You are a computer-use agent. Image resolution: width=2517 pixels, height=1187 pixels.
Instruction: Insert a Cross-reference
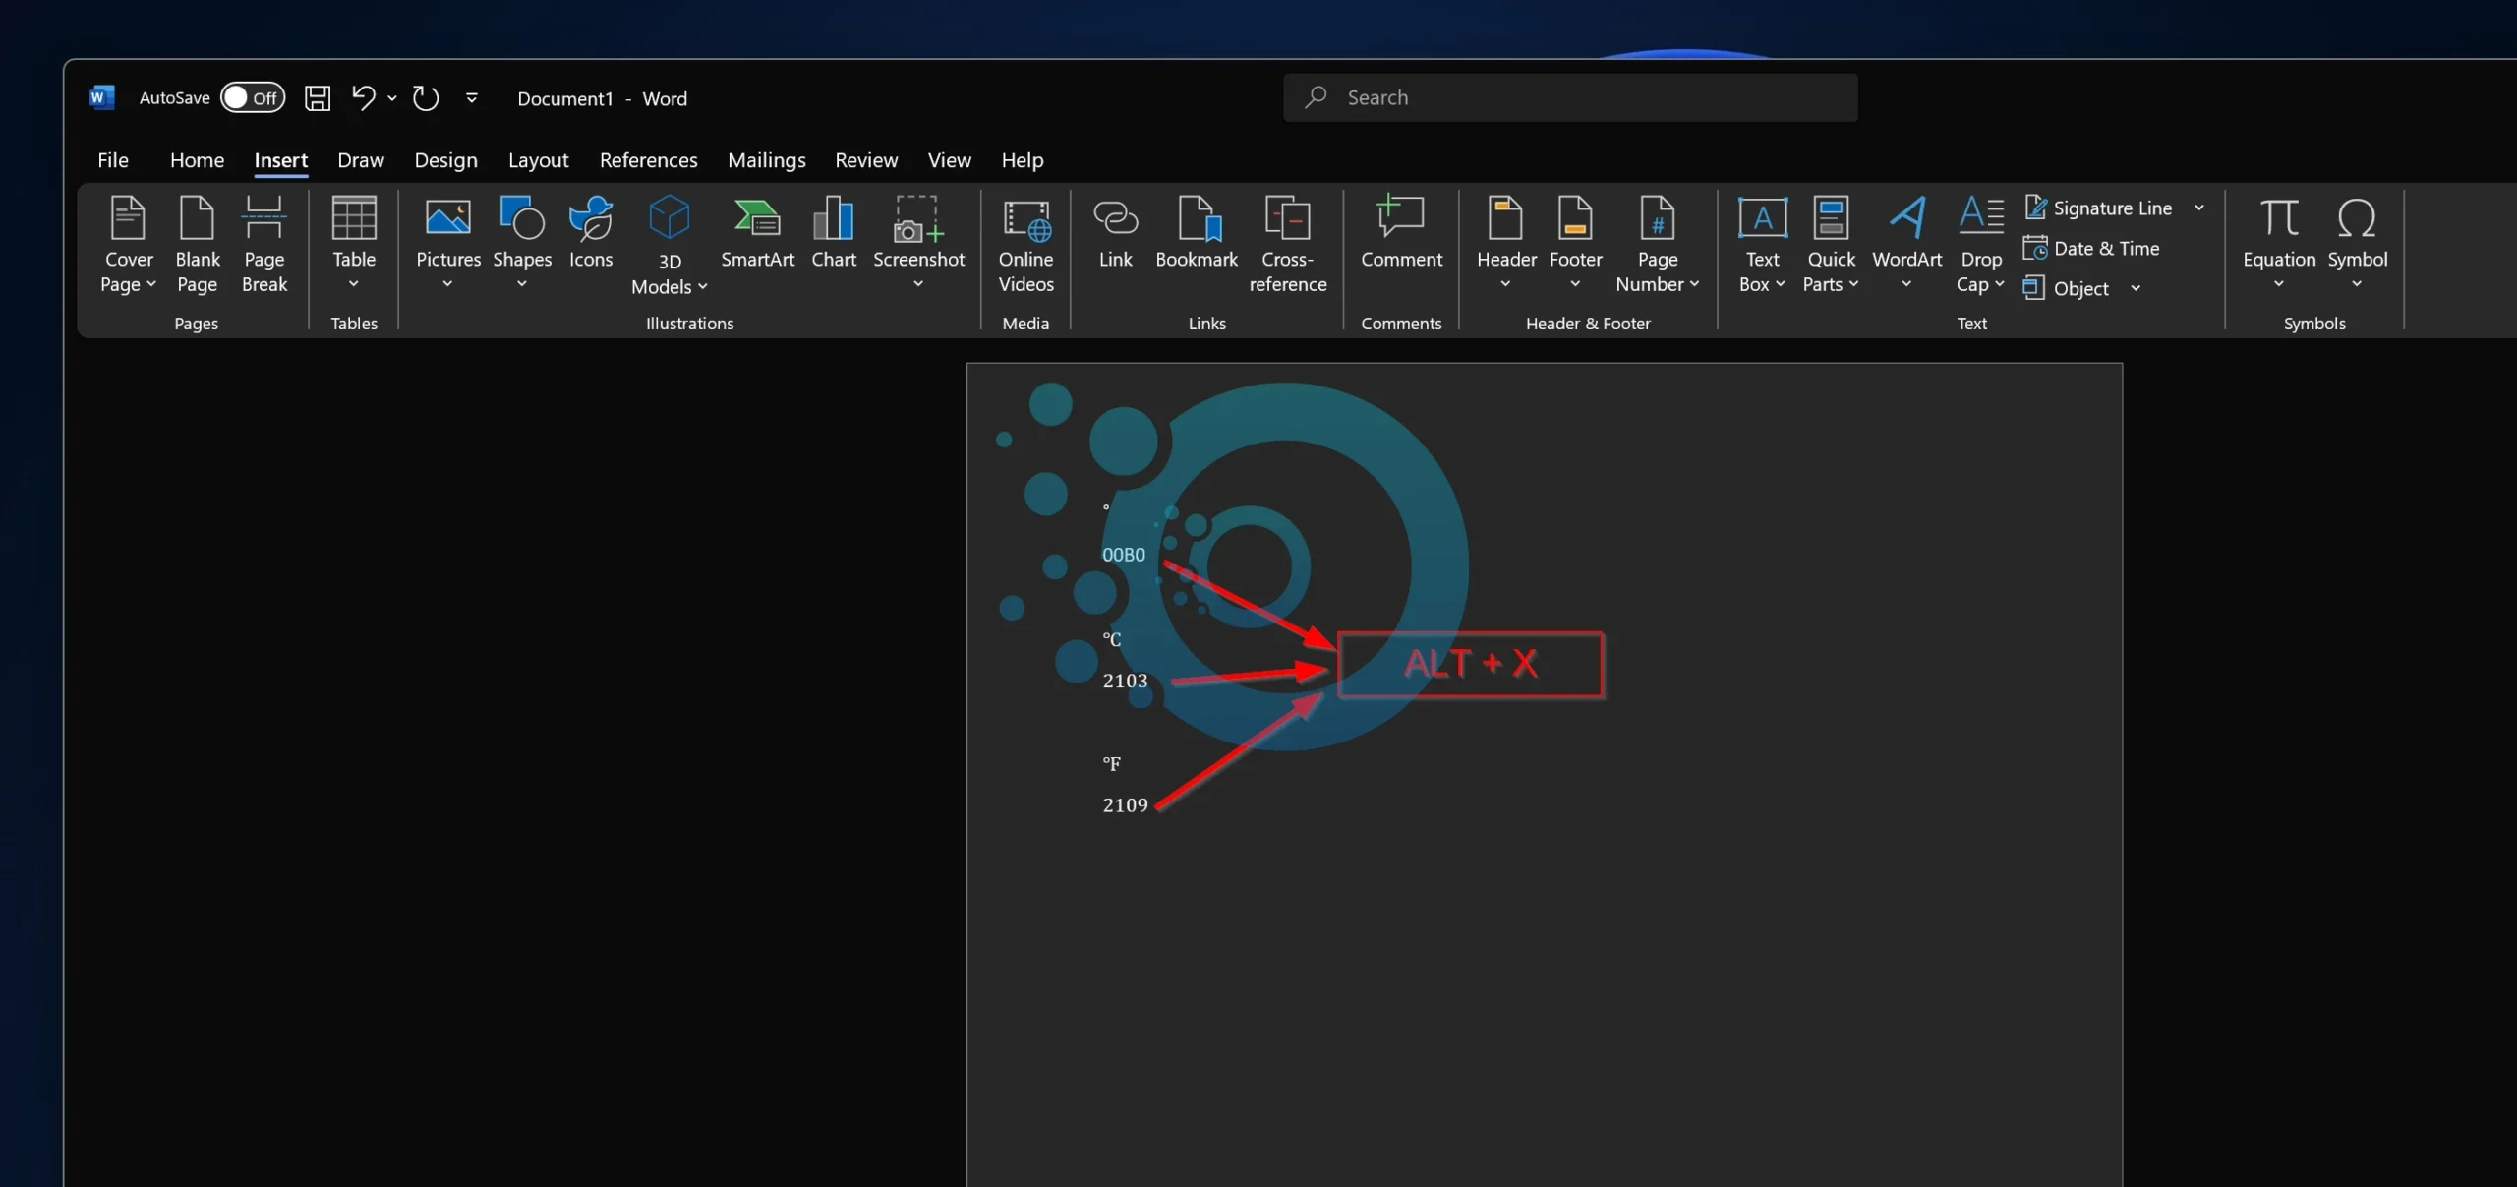[1287, 244]
